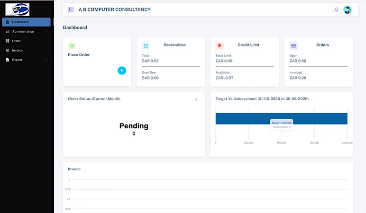Viewport: 366px width, 213px height.
Task: Open the user profile avatar
Action: [x=348, y=9]
